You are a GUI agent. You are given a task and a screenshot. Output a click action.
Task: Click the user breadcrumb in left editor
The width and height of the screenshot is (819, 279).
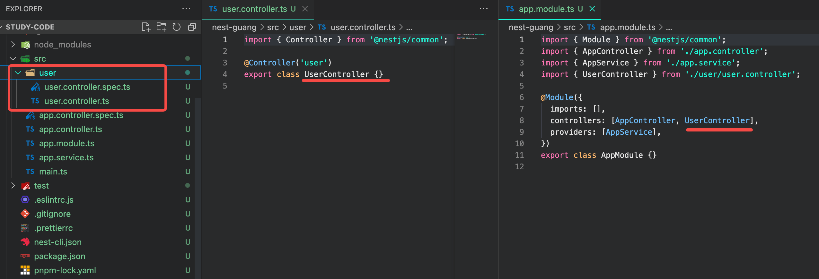tap(298, 27)
